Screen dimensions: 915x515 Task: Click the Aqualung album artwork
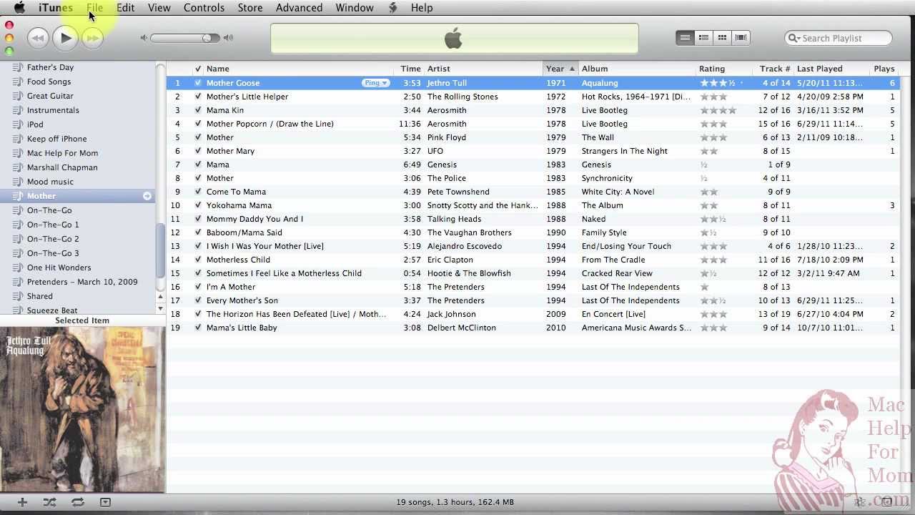coord(82,409)
